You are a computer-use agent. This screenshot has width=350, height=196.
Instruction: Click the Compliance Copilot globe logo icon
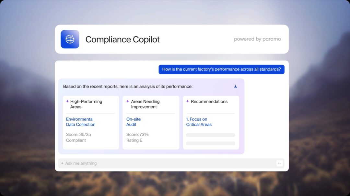tap(70, 39)
